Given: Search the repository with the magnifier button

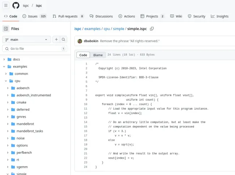Looking at the screenshot, I should point(63,39).
